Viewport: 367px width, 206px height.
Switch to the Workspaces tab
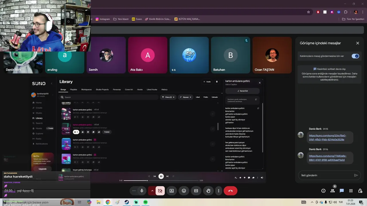(x=86, y=90)
